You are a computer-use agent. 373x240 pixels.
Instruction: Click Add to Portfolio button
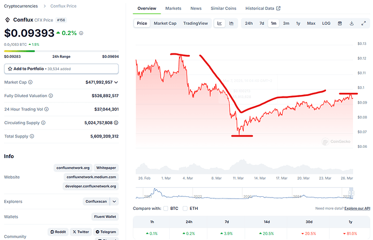tap(62, 69)
